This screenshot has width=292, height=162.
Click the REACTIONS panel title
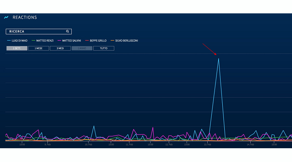coord(25,17)
